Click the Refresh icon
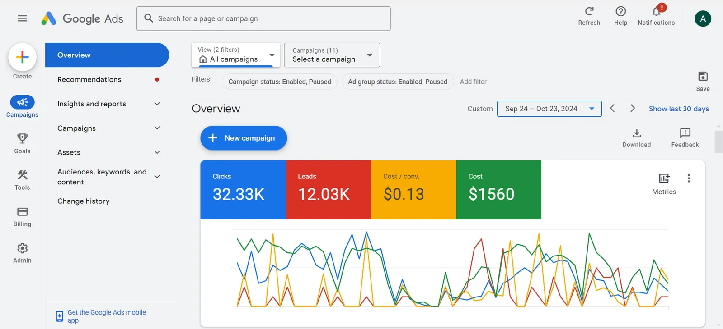Image resolution: width=723 pixels, height=329 pixels. [589, 11]
